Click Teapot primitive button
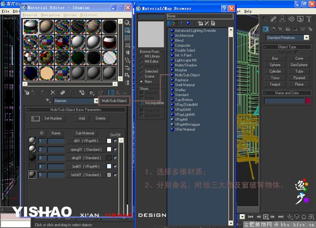316x228 pixels. pyautogui.click(x=275, y=84)
